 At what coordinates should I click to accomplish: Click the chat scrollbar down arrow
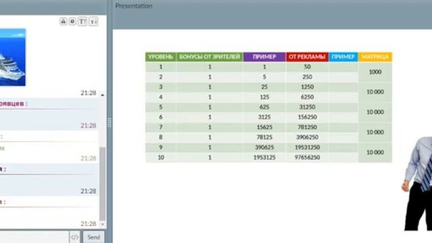[x=103, y=224]
